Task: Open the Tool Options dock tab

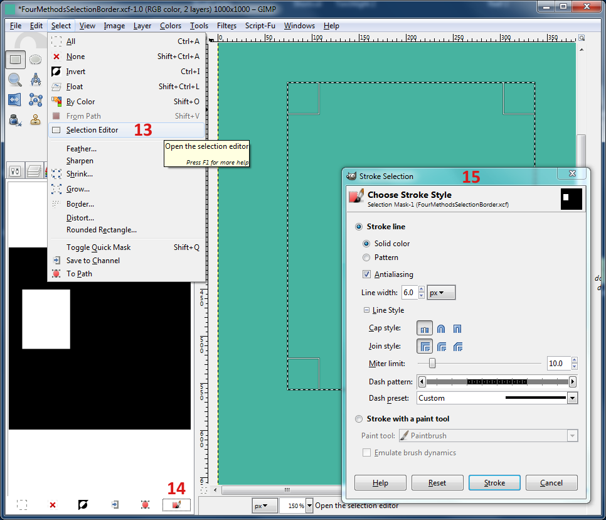Action: point(15,171)
